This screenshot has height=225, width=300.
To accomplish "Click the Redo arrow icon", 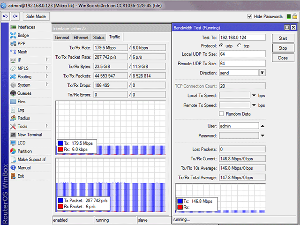I will [x=15, y=16].
